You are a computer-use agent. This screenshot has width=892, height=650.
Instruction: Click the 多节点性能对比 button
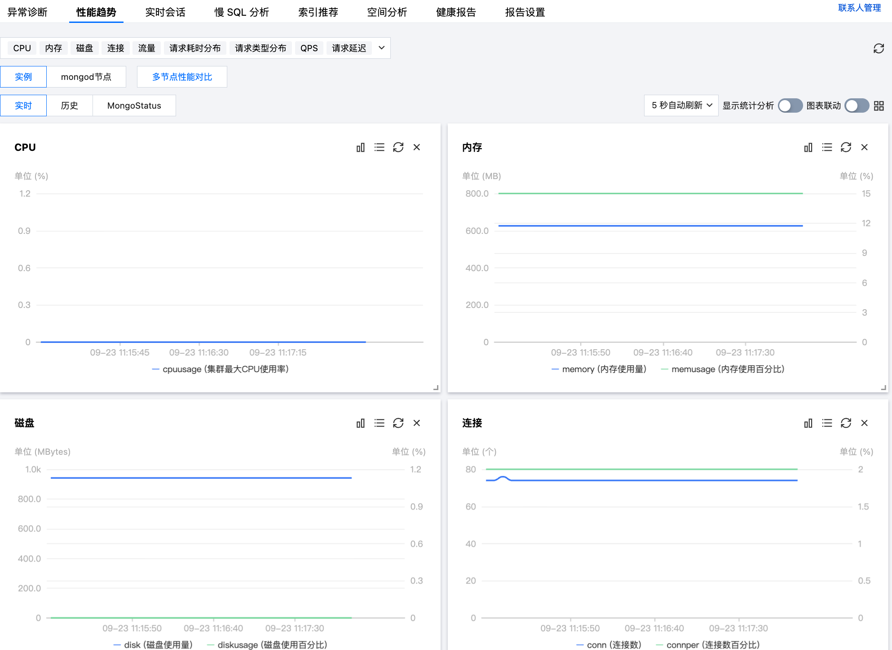click(182, 77)
